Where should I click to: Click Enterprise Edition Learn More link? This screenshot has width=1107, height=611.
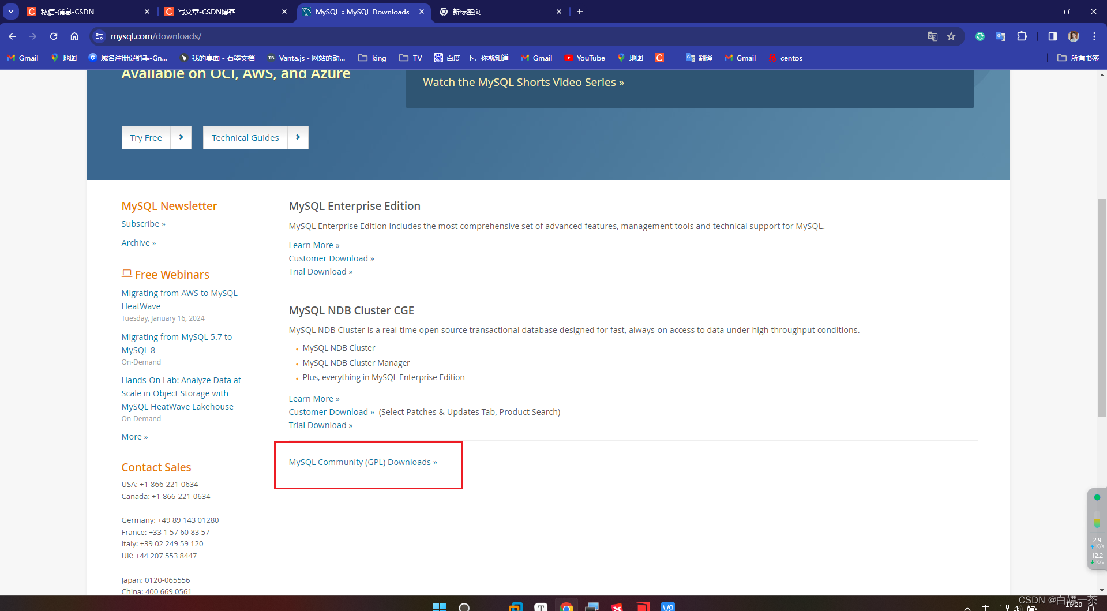(314, 245)
